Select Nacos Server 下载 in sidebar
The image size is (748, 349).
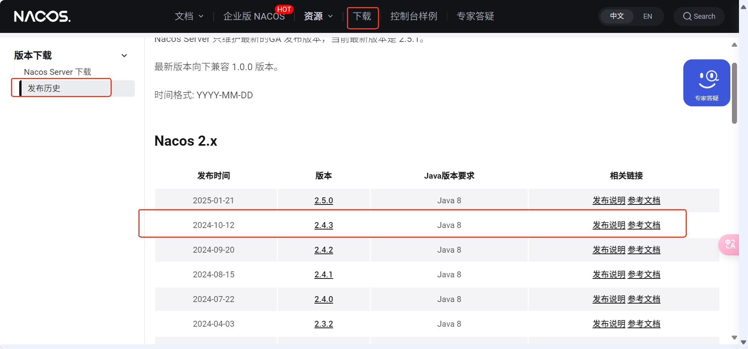58,72
